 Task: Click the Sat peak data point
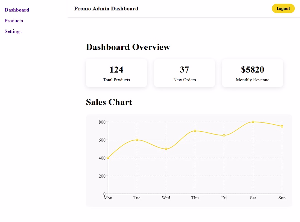click(x=253, y=122)
